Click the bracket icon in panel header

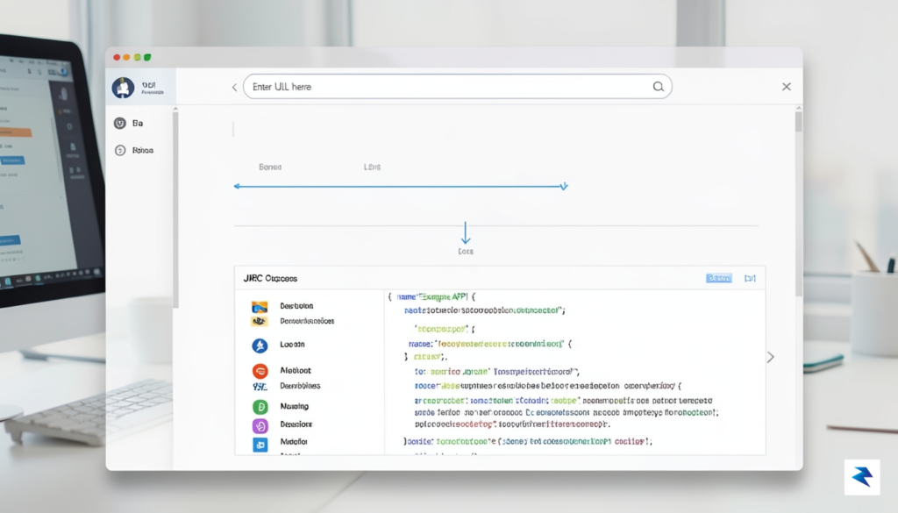[x=750, y=278]
